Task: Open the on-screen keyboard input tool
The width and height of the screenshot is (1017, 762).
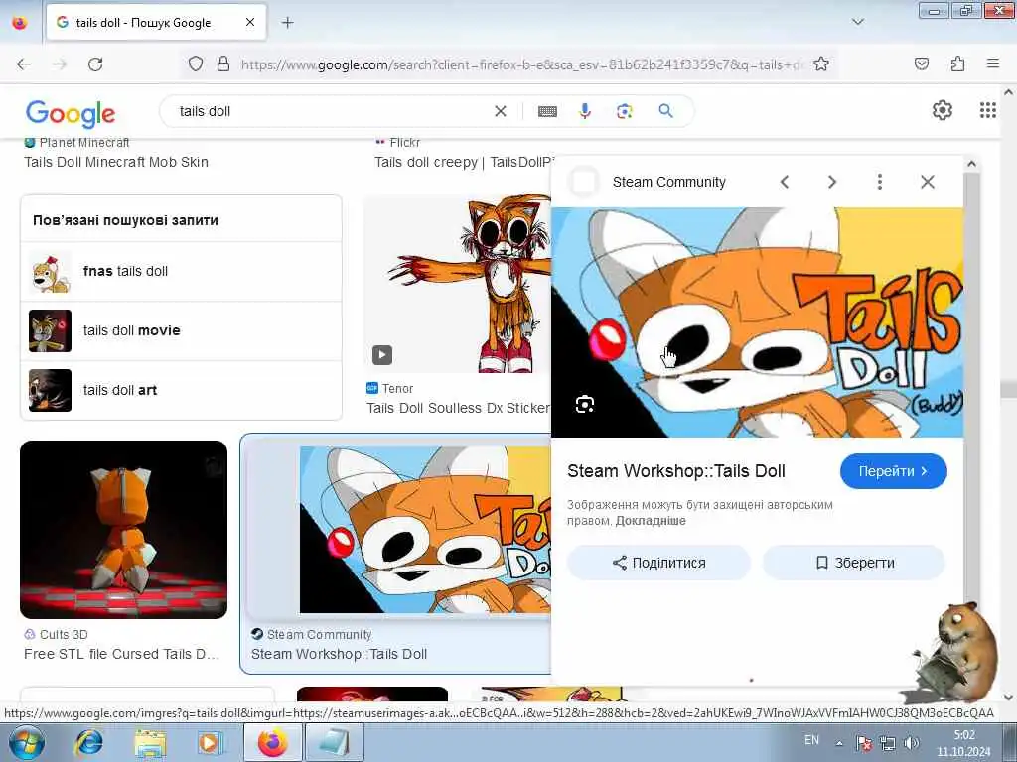Action: tap(547, 111)
